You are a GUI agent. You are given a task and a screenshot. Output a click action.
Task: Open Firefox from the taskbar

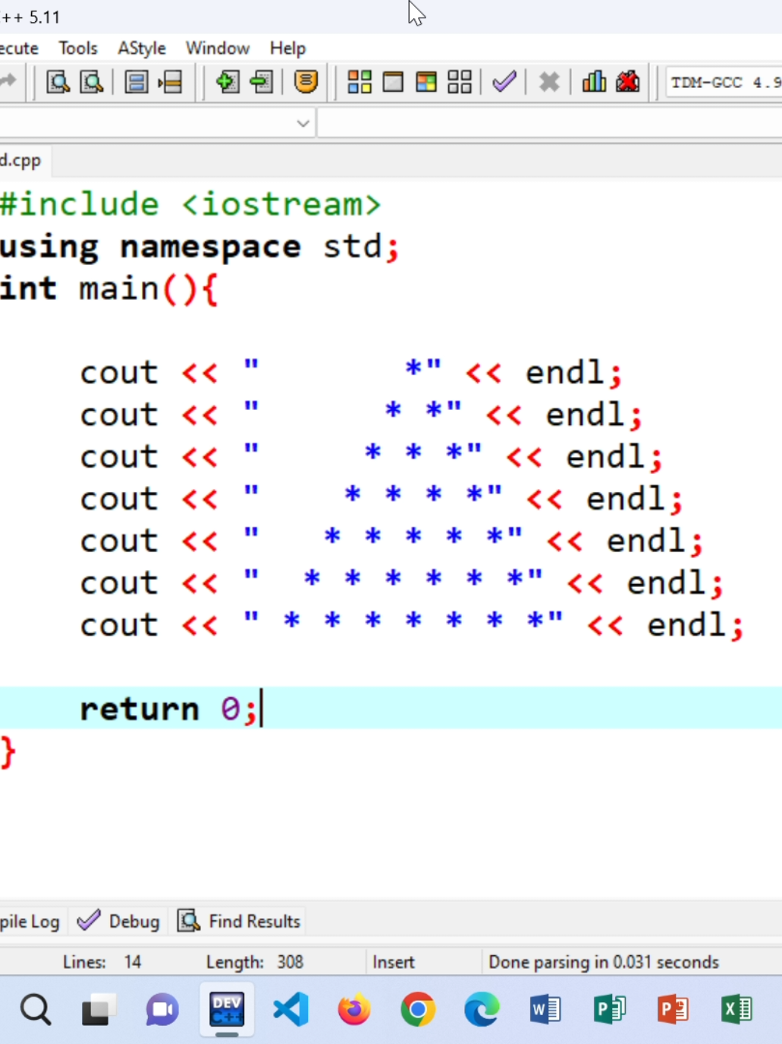353,1009
